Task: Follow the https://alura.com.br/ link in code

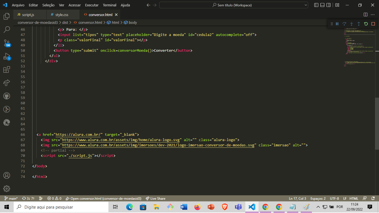Action: click(x=78, y=134)
